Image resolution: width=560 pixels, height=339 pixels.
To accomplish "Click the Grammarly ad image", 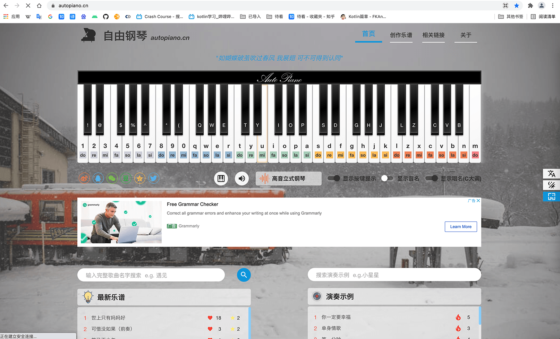I will (x=121, y=222).
